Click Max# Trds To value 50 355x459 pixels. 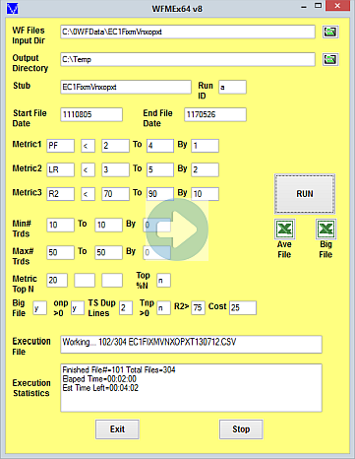point(108,252)
